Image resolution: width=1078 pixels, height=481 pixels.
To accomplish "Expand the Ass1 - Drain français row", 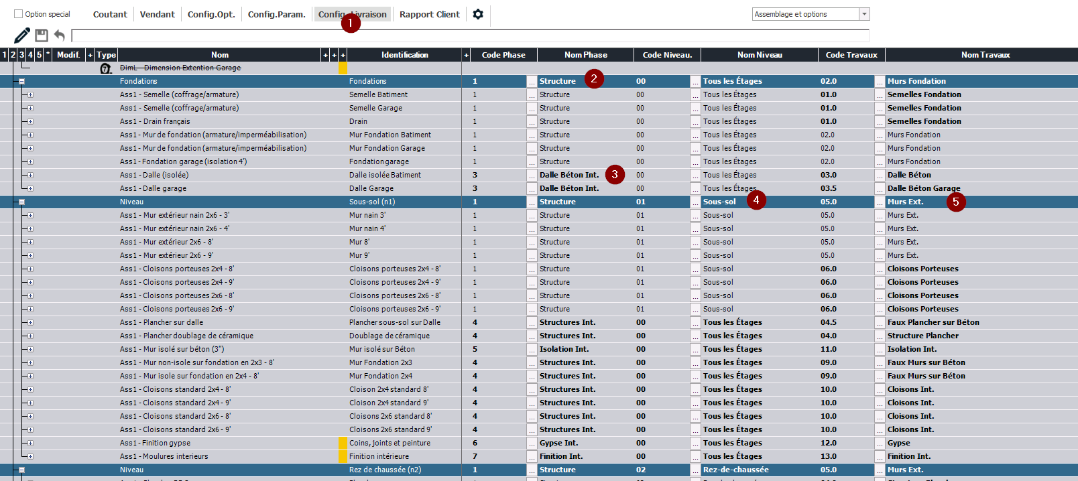I will [30, 122].
